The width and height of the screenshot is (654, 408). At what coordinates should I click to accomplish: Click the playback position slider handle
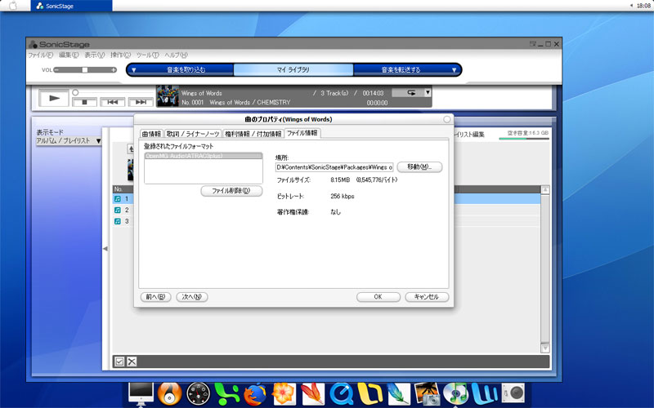(x=75, y=92)
